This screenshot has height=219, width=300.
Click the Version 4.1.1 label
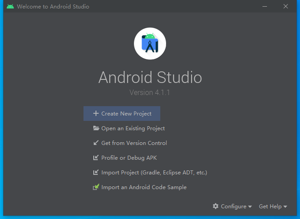pos(150,92)
